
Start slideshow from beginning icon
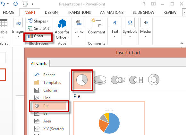point(25,4)
